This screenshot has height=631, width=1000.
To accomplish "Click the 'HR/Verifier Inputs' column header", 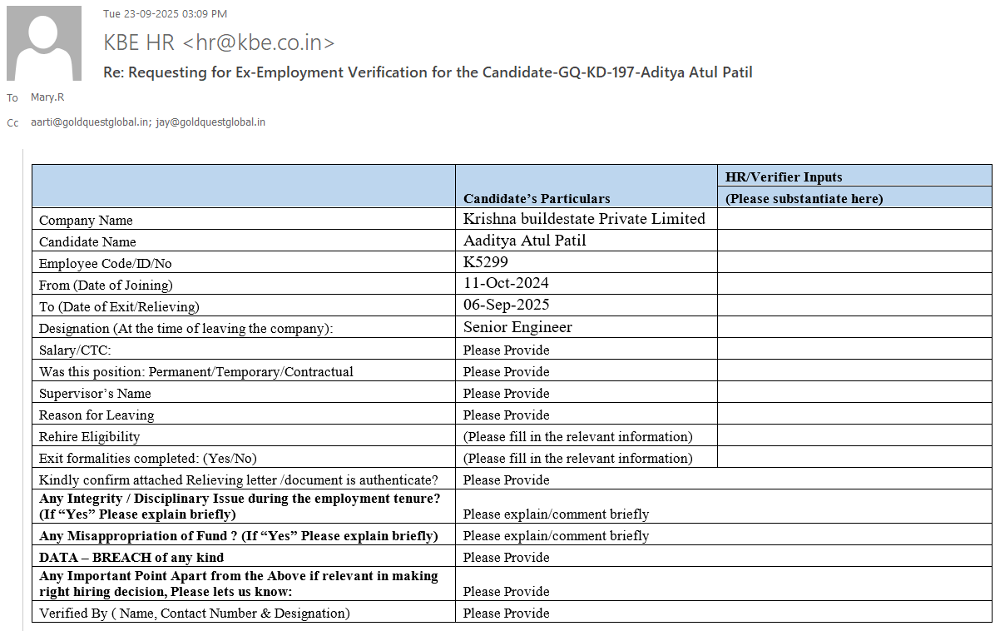I will tap(784, 176).
